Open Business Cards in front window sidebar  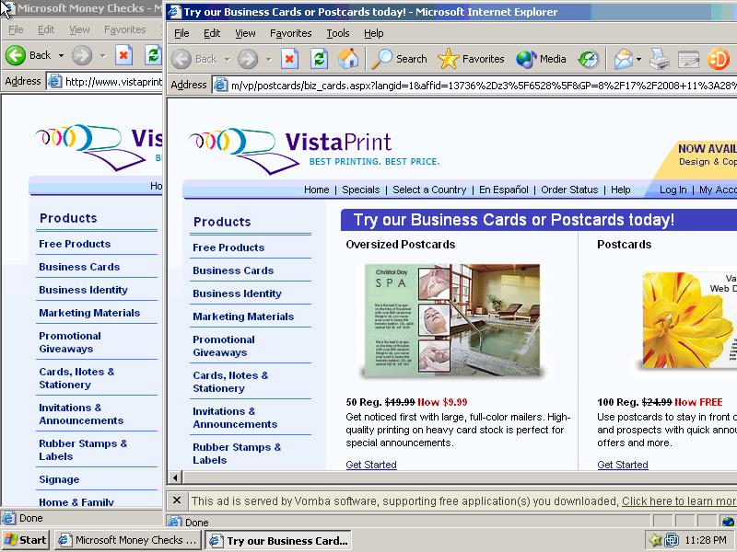click(233, 270)
